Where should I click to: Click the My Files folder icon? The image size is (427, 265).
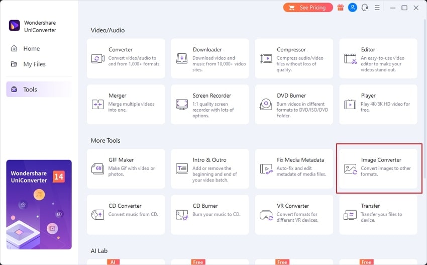(14, 64)
